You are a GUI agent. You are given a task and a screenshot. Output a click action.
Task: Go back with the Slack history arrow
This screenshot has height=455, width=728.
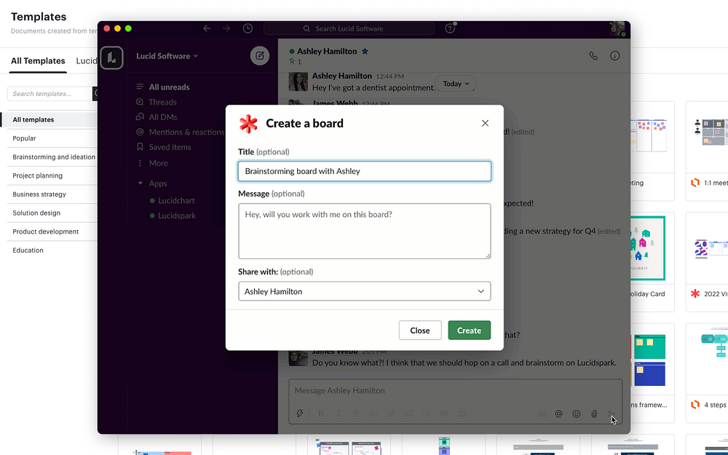tap(207, 28)
